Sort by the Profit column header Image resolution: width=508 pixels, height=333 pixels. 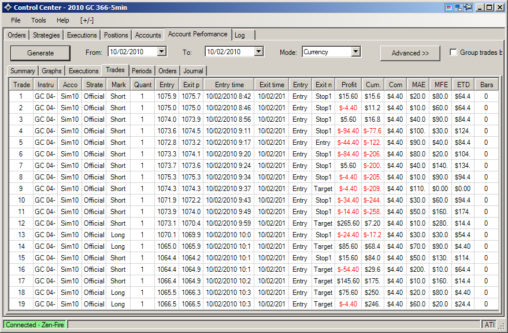tap(349, 84)
